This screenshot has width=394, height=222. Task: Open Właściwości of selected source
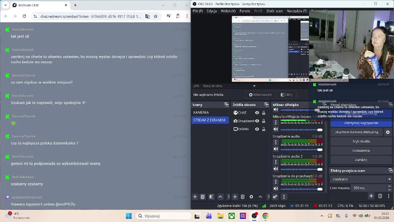click(x=260, y=95)
